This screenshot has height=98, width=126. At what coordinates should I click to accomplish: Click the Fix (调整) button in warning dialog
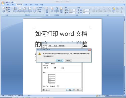pyautogui.click(x=60, y=60)
